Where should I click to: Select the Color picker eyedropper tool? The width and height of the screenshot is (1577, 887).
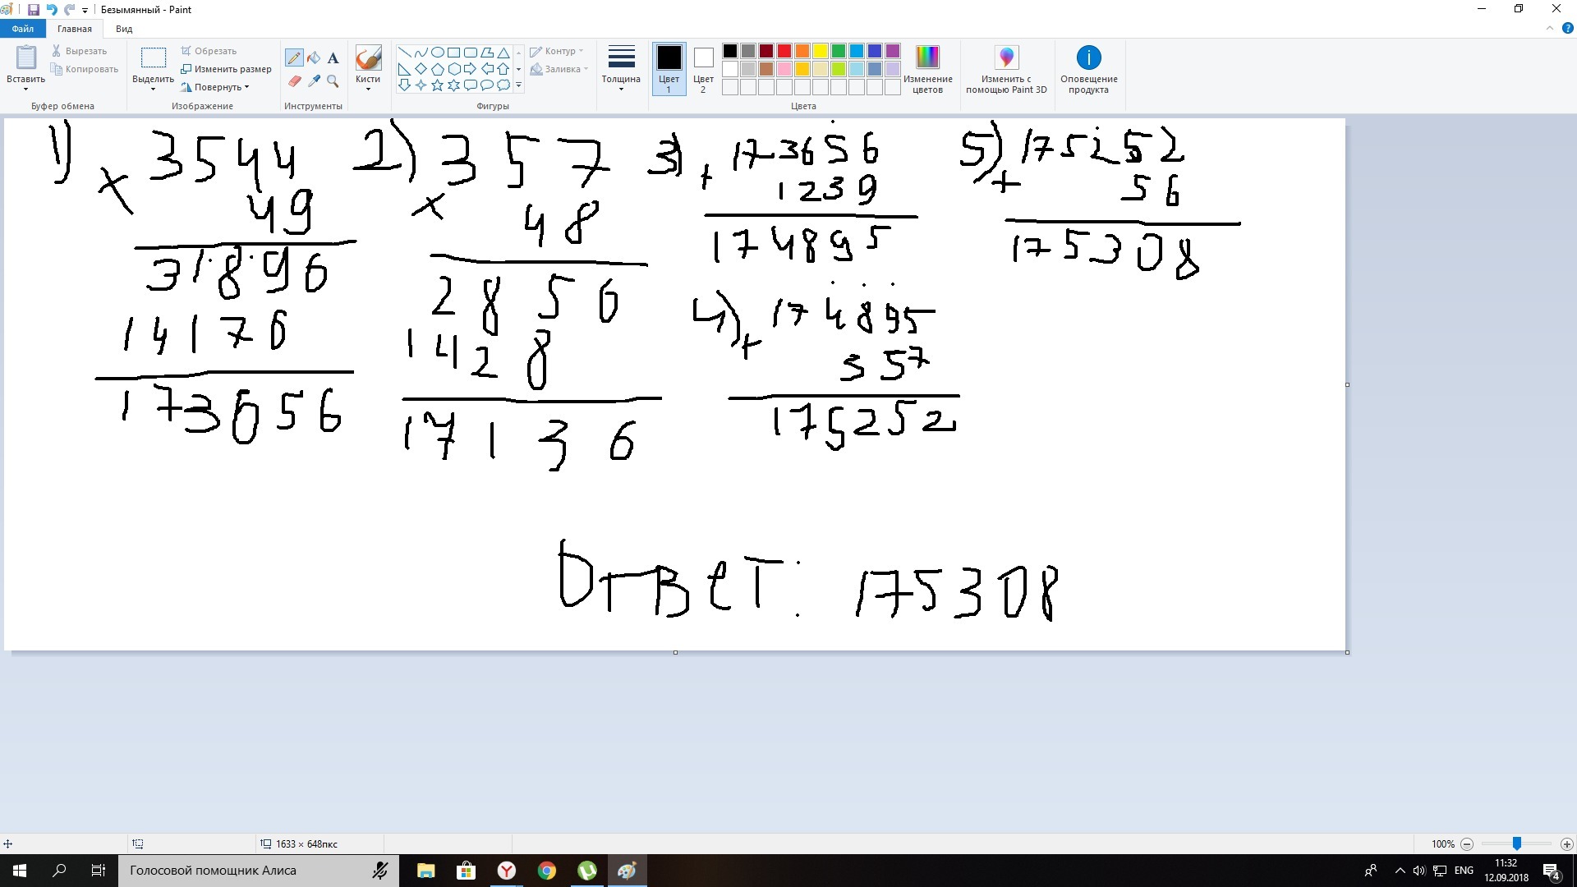314,80
